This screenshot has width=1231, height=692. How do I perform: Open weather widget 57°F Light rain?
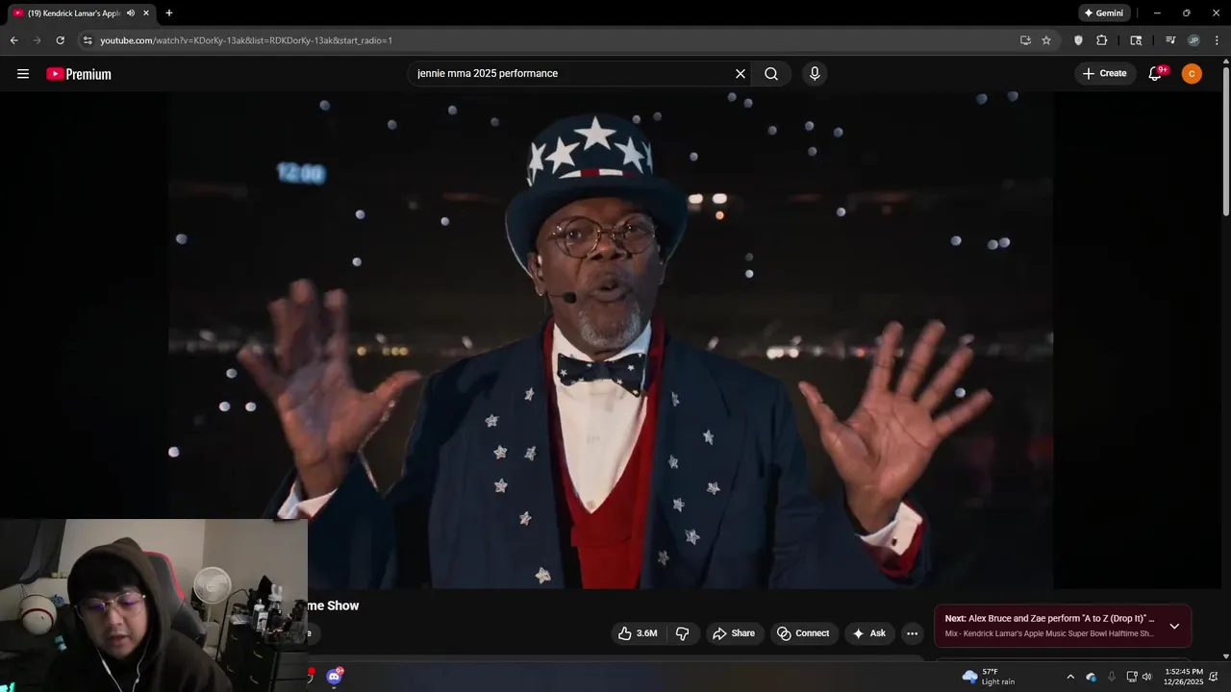tap(989, 677)
